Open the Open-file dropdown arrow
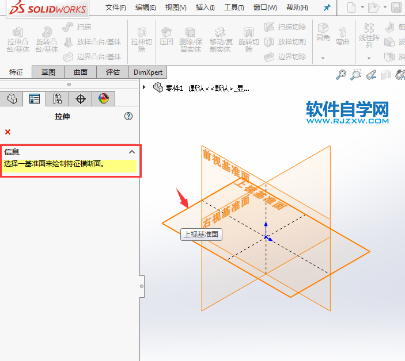The height and width of the screenshot is (361, 405). (385, 7)
